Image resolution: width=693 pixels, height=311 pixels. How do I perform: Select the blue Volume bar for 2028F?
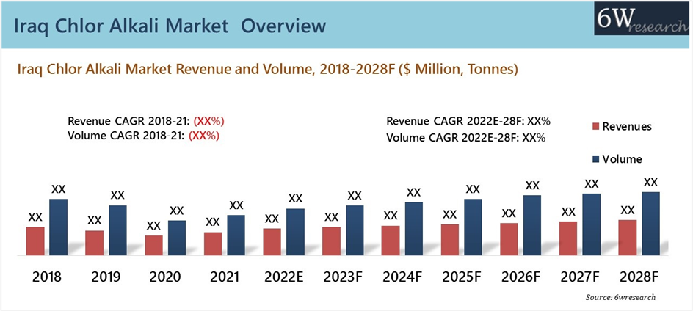coord(650,224)
